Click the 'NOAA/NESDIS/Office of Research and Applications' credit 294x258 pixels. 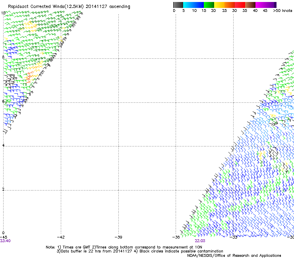coord(234,256)
